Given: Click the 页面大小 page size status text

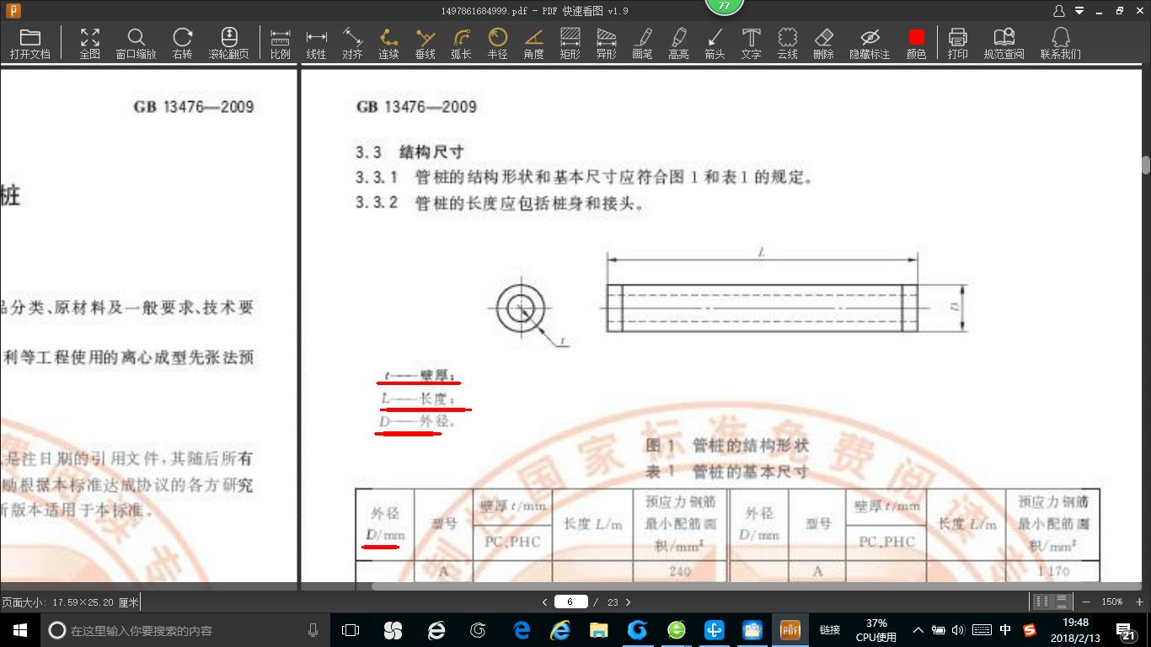Looking at the screenshot, I should pos(70,602).
